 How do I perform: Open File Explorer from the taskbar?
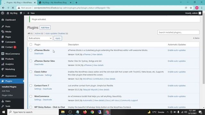coord(63,112)
